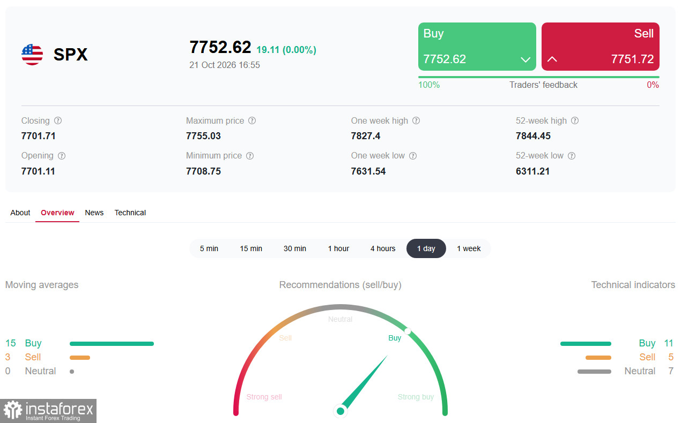This screenshot has width=681, height=423.
Task: Click the date 21 Oct 2026 16:55
Action: 225,65
